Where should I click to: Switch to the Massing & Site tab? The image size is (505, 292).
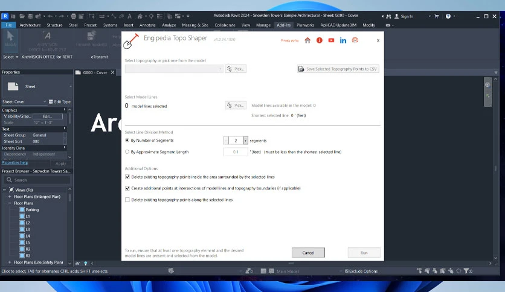(x=195, y=25)
